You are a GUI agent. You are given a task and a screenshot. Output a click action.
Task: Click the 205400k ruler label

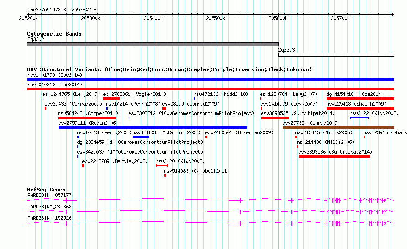153,18
